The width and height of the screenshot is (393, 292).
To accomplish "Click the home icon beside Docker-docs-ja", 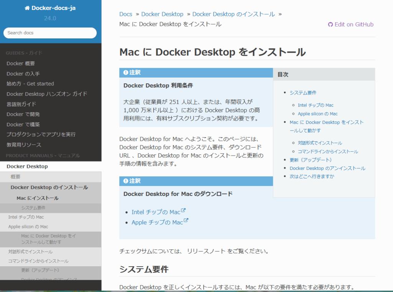I will [x=27, y=8].
